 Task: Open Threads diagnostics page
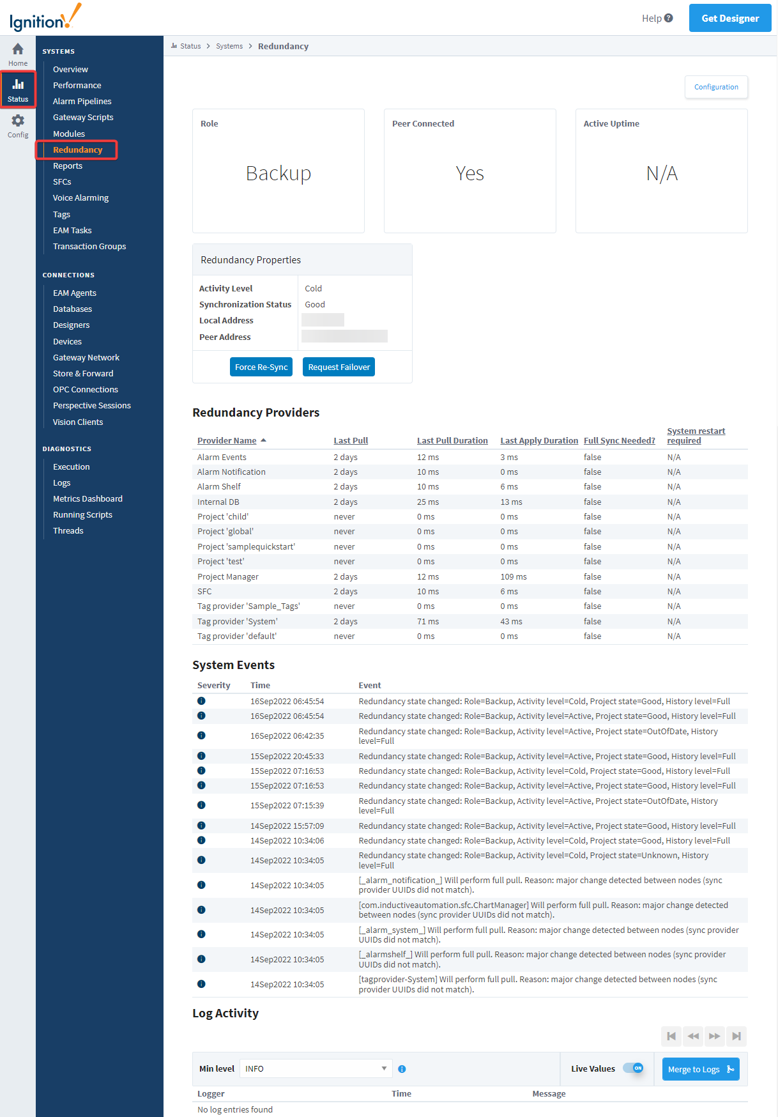[x=68, y=530]
